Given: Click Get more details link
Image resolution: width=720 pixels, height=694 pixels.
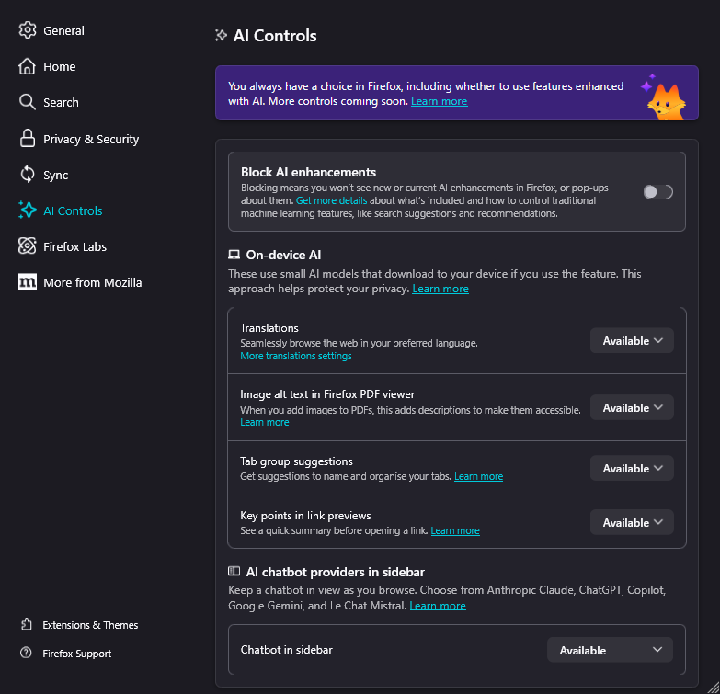Looking at the screenshot, I should click(331, 200).
